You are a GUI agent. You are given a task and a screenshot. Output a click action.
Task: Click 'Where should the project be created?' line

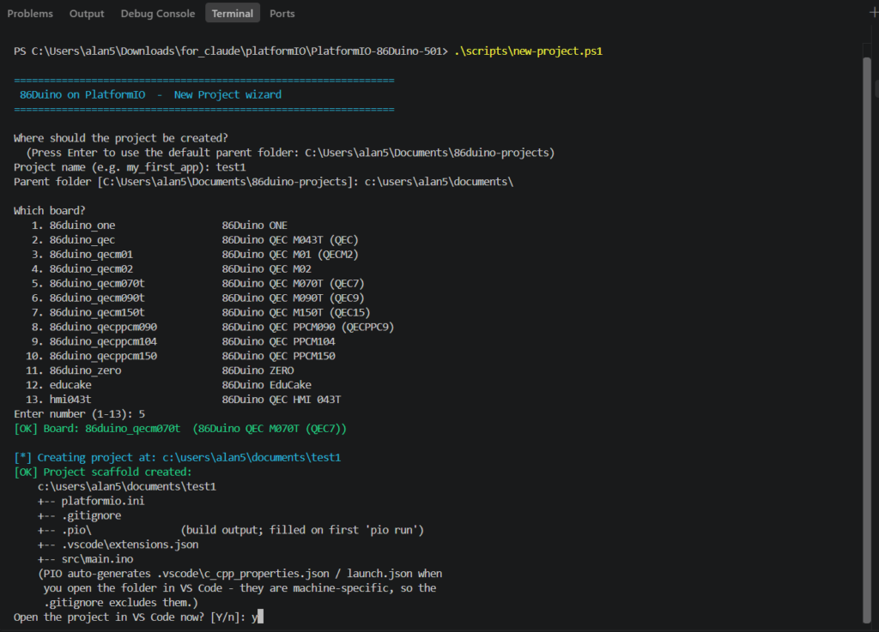tap(120, 138)
